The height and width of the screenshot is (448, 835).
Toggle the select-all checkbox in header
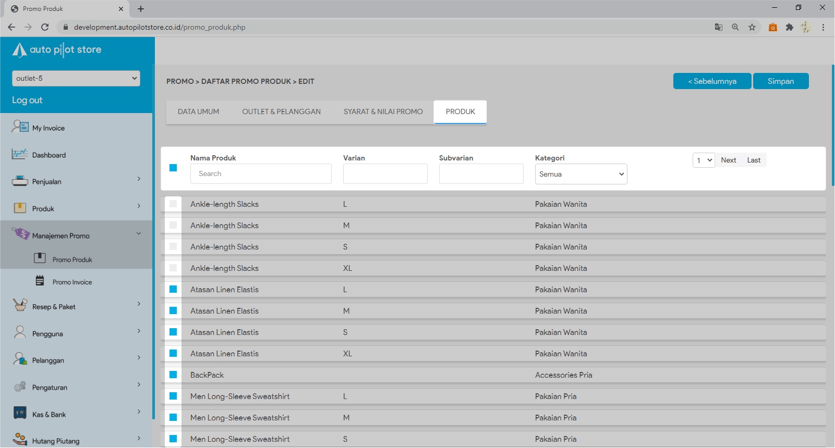[173, 168]
